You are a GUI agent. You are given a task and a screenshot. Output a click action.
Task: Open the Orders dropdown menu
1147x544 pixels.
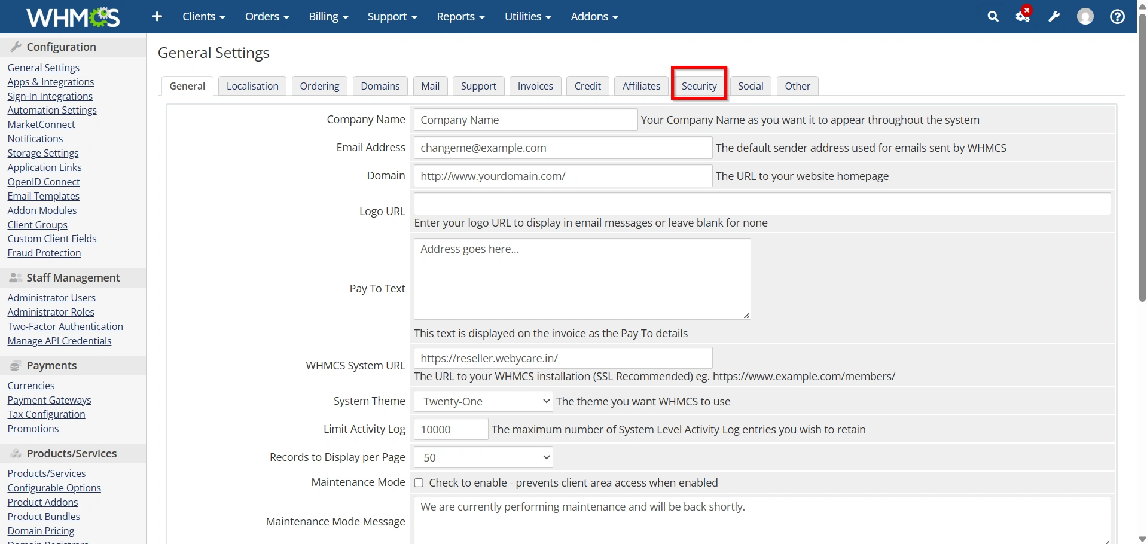(267, 17)
